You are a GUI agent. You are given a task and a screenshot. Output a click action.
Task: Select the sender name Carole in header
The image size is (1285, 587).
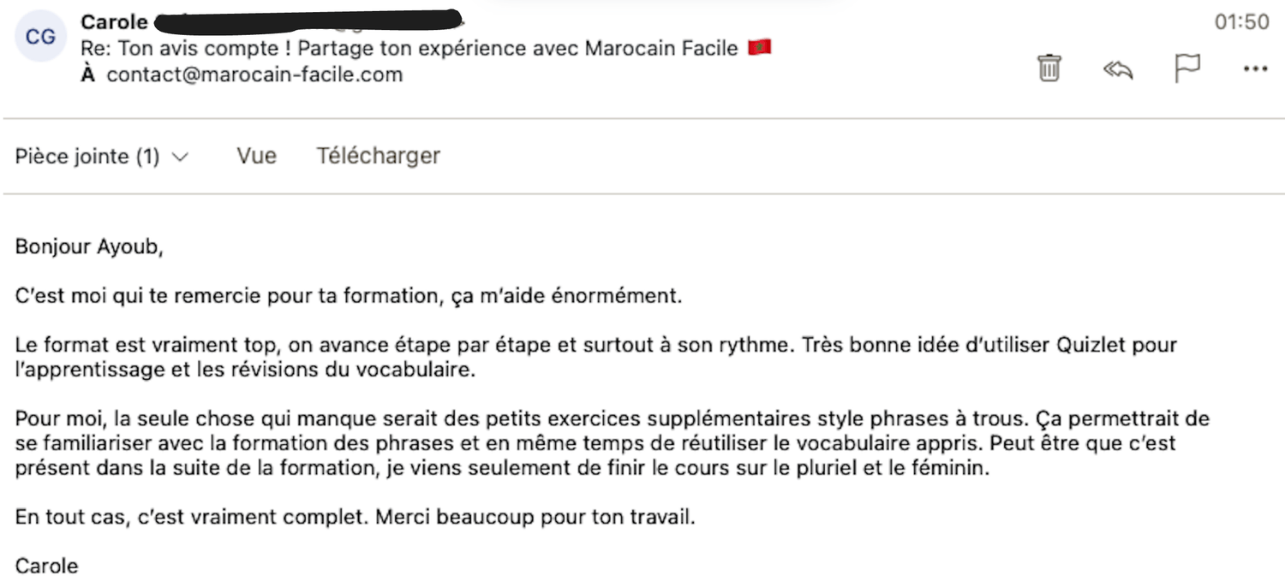(x=115, y=22)
